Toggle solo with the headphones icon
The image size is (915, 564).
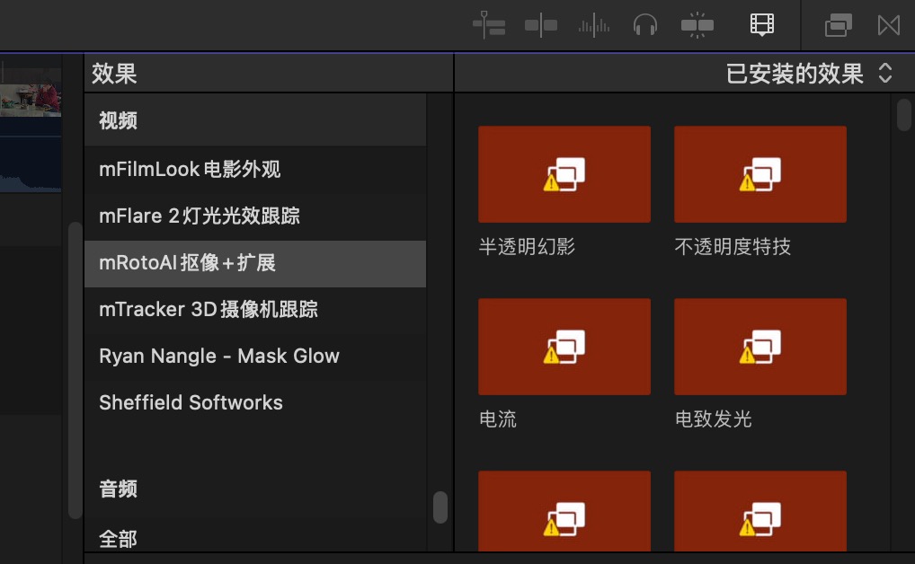tap(645, 25)
